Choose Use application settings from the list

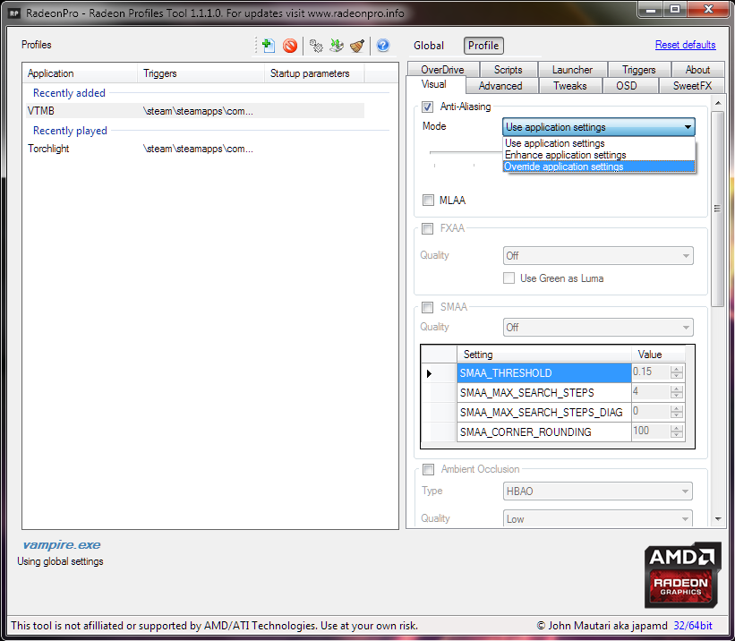(x=599, y=143)
